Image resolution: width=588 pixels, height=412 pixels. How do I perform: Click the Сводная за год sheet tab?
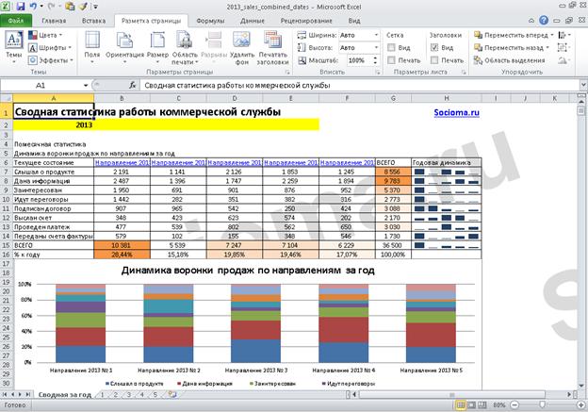tap(64, 395)
